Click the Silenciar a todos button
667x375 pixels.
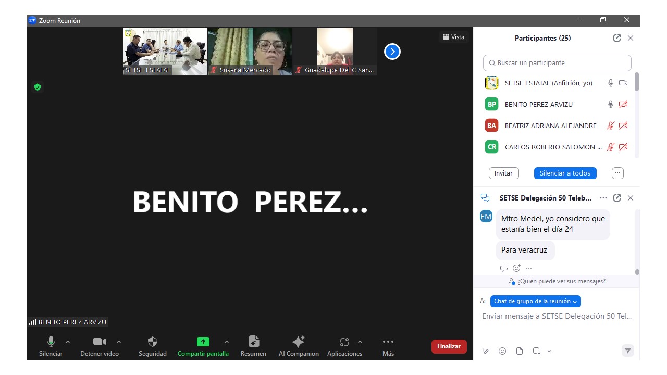tap(565, 173)
